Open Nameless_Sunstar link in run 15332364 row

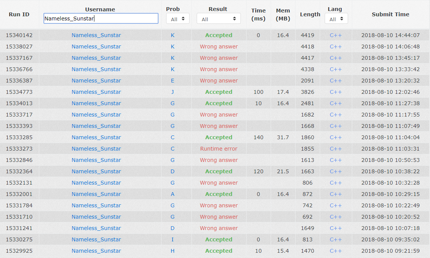coord(96,171)
